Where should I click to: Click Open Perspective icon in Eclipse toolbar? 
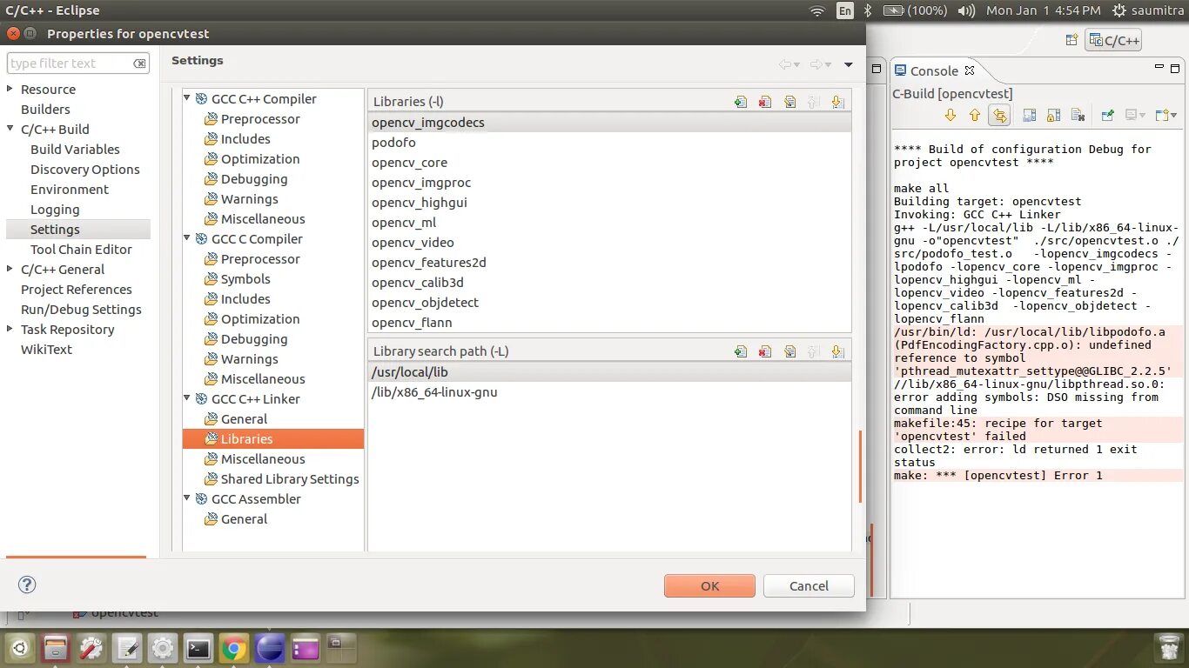tap(1071, 40)
